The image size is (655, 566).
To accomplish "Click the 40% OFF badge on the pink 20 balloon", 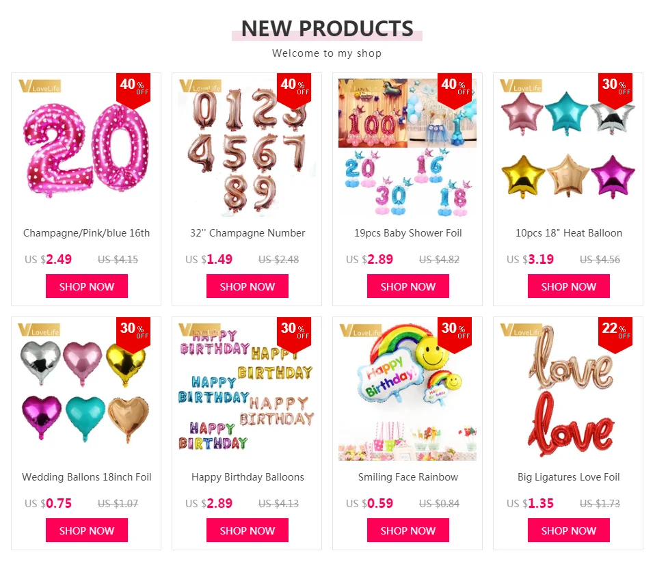I will (x=133, y=91).
